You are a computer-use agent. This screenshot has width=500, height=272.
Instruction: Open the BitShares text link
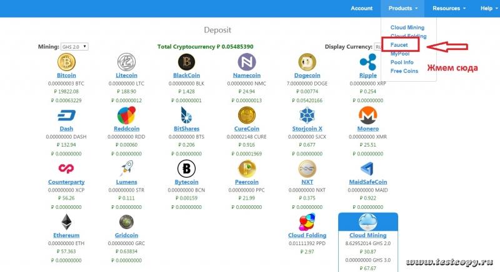[x=186, y=129]
